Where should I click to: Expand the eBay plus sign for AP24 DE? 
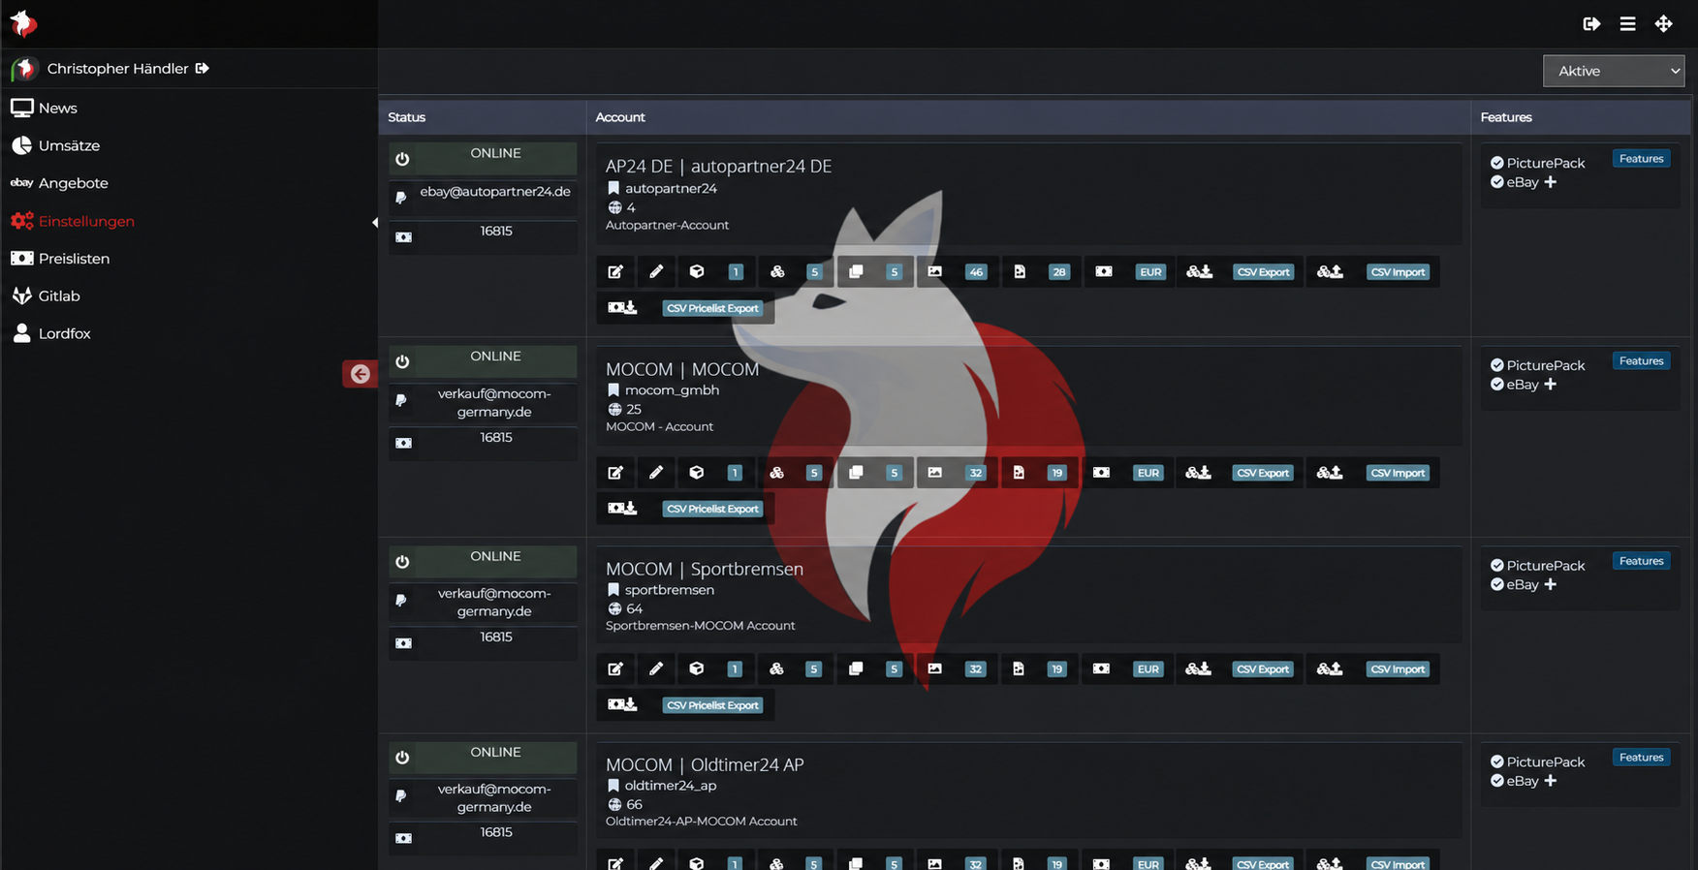tap(1551, 182)
